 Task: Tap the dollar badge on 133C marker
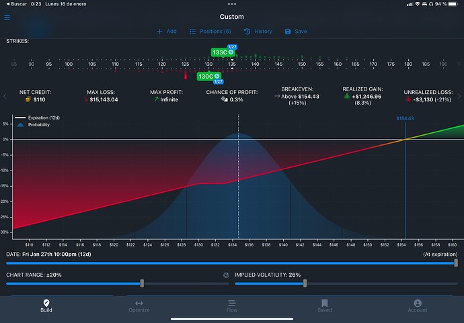231,52
